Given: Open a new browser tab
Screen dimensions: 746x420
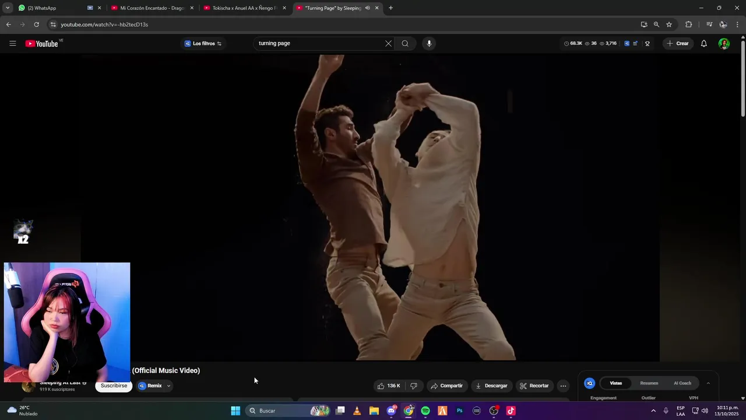Looking at the screenshot, I should coord(390,8).
